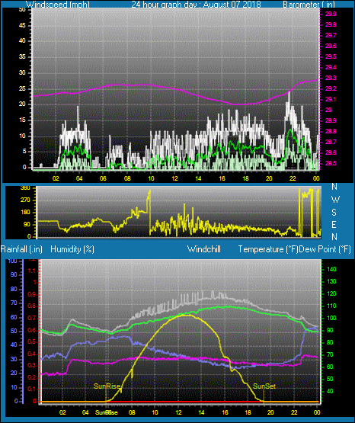Click hour 22 under the windspeed graph

(x=293, y=178)
